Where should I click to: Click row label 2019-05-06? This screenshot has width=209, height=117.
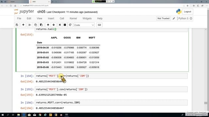(43, 67)
